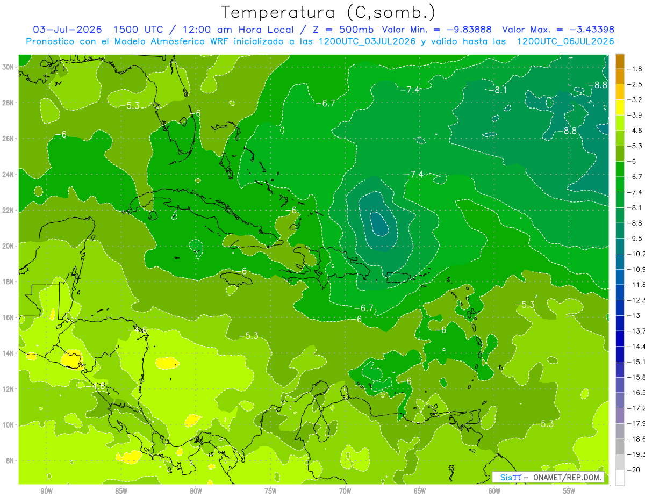Click the "26N" latitude axis label
645x498 pixels.
click(x=9, y=139)
